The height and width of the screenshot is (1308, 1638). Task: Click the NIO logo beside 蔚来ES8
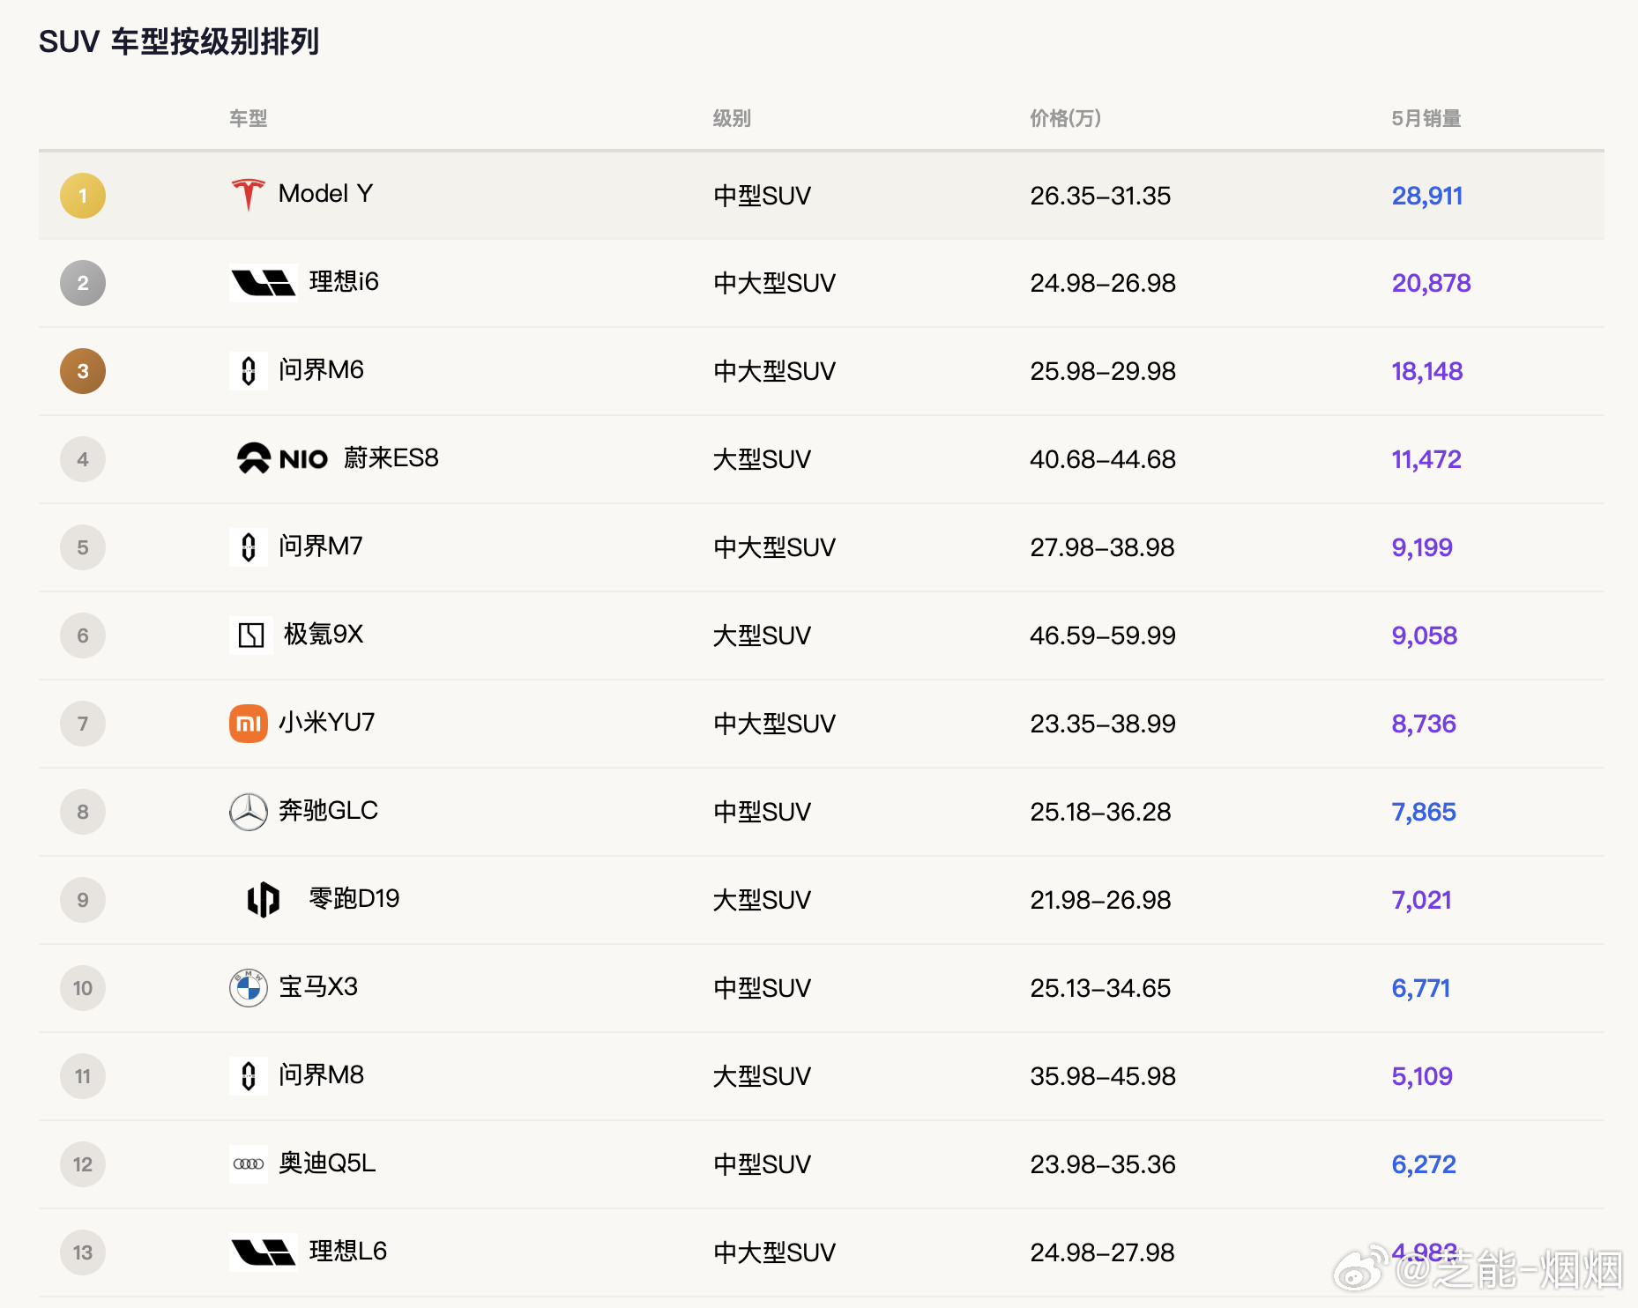[282, 458]
